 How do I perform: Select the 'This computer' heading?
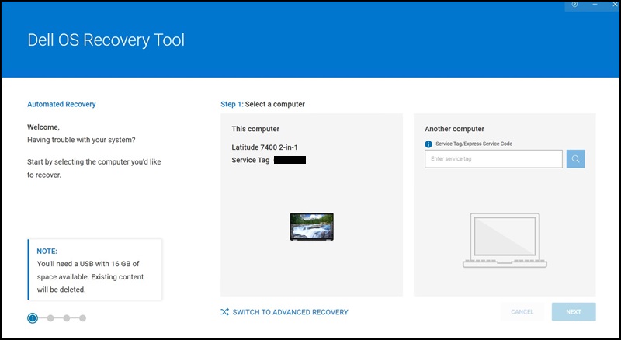coord(255,129)
